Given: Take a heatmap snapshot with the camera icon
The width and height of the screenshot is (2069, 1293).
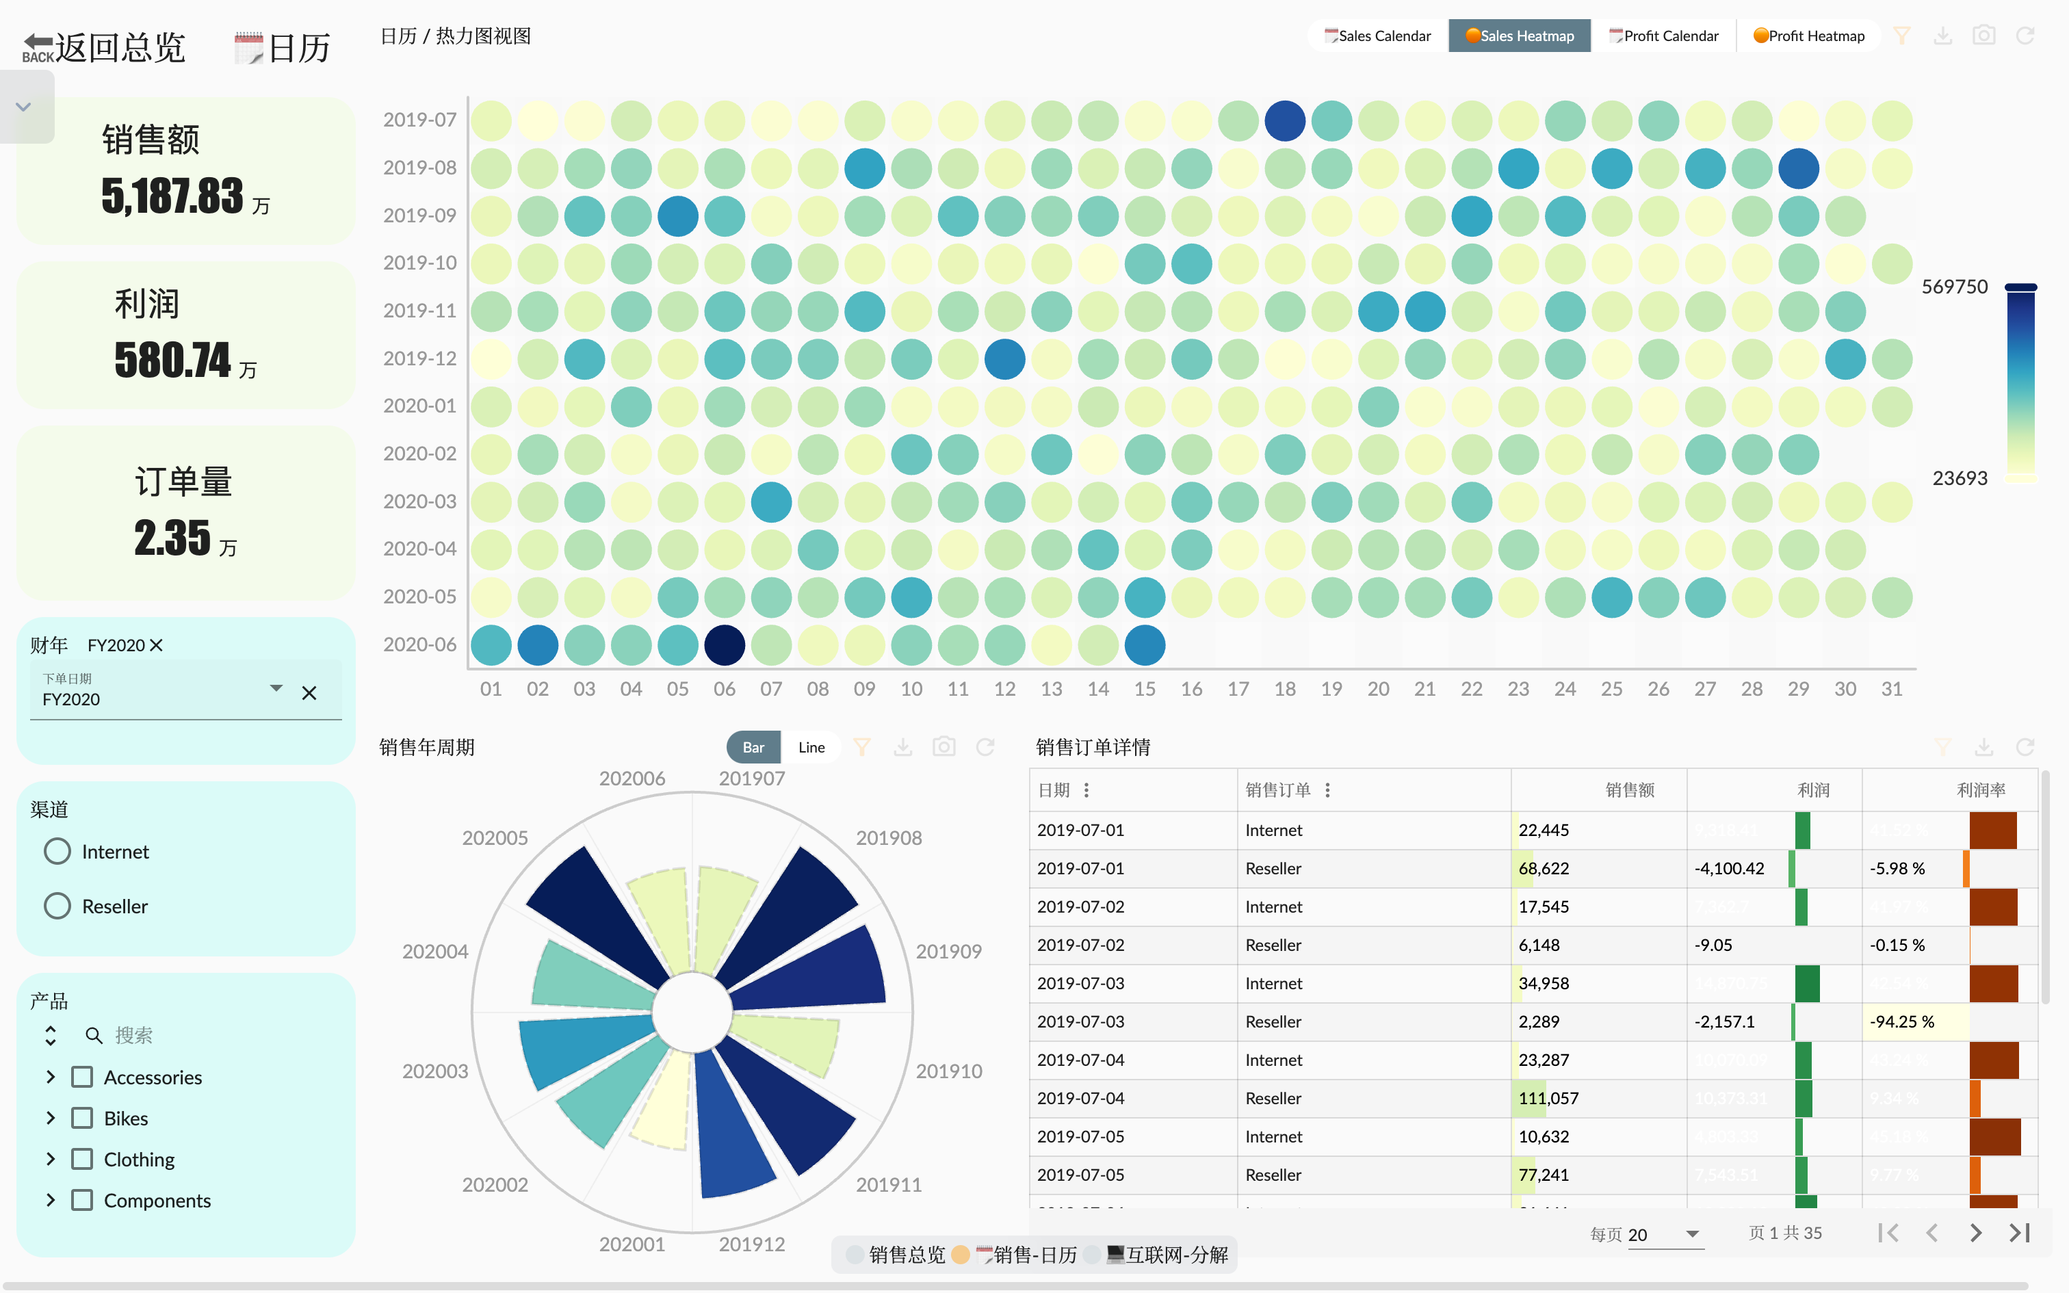Looking at the screenshot, I should click(1983, 36).
